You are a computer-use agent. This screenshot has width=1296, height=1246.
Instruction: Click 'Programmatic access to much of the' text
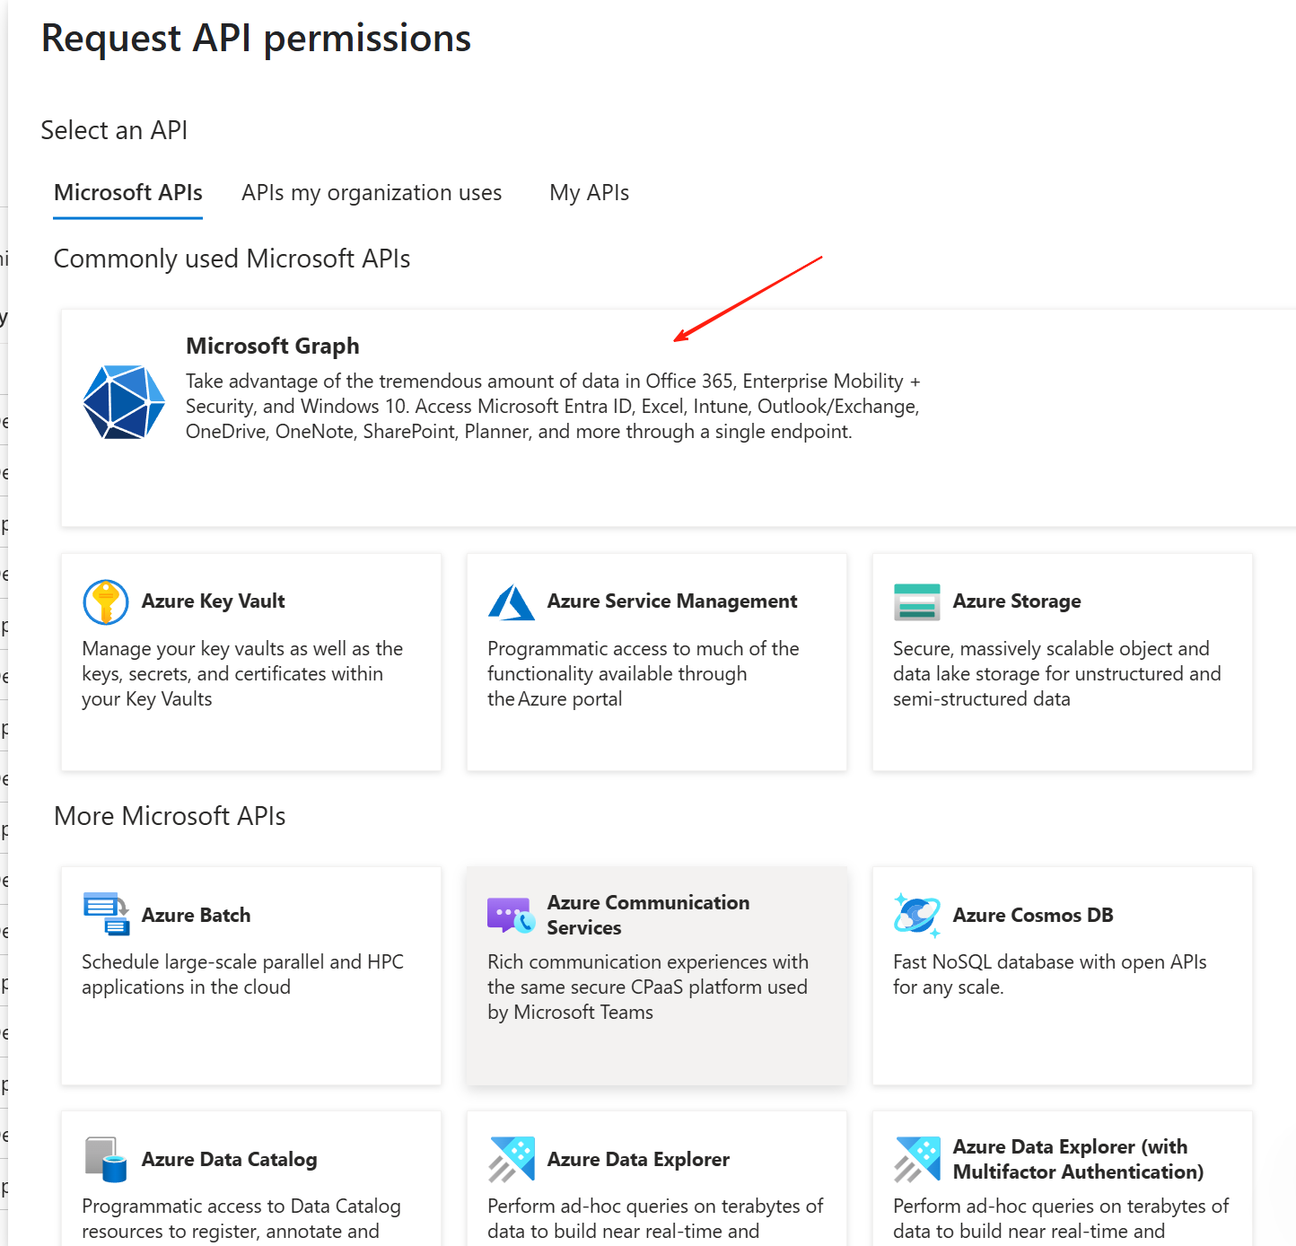coord(644,673)
